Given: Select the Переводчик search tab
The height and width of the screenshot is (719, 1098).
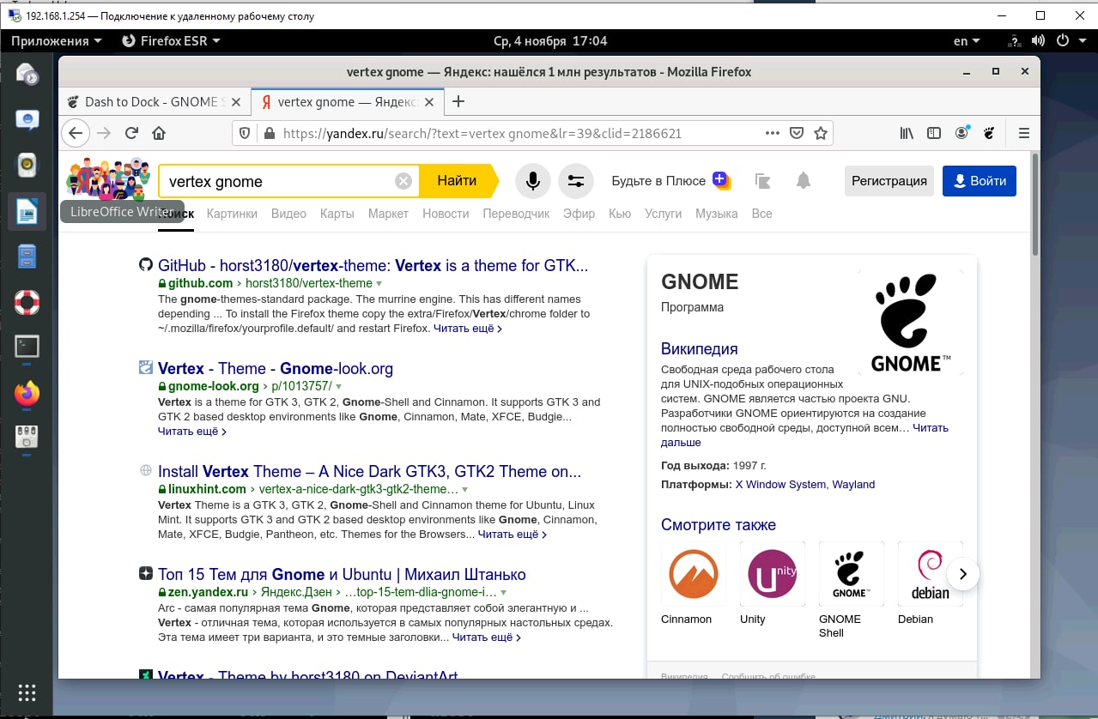Looking at the screenshot, I should 516,214.
